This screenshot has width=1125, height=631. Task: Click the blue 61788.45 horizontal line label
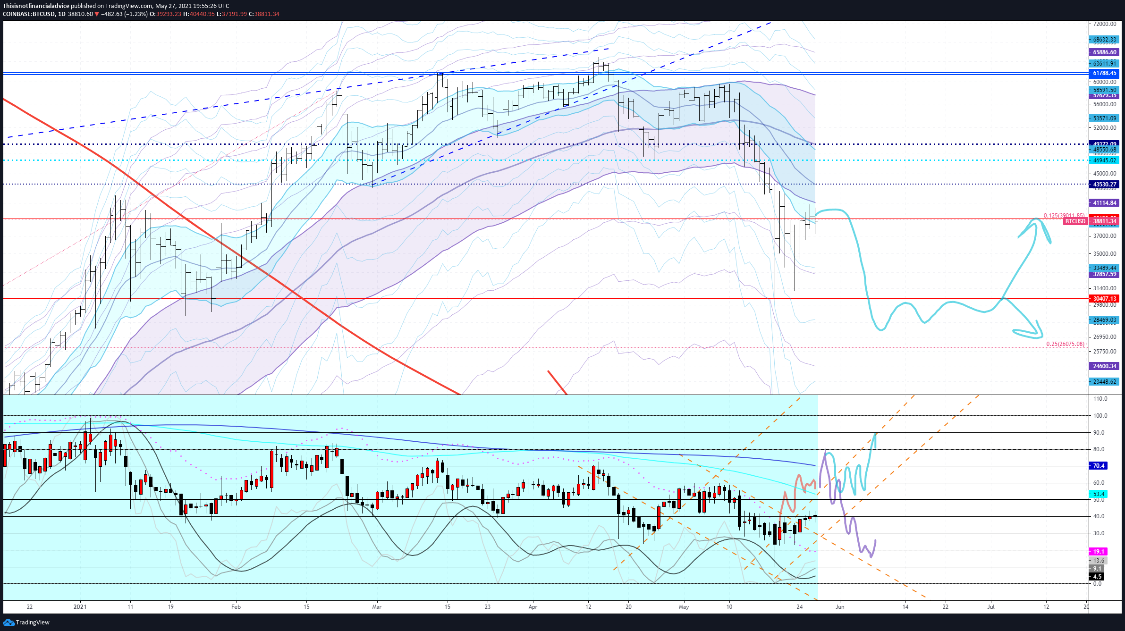click(1104, 73)
